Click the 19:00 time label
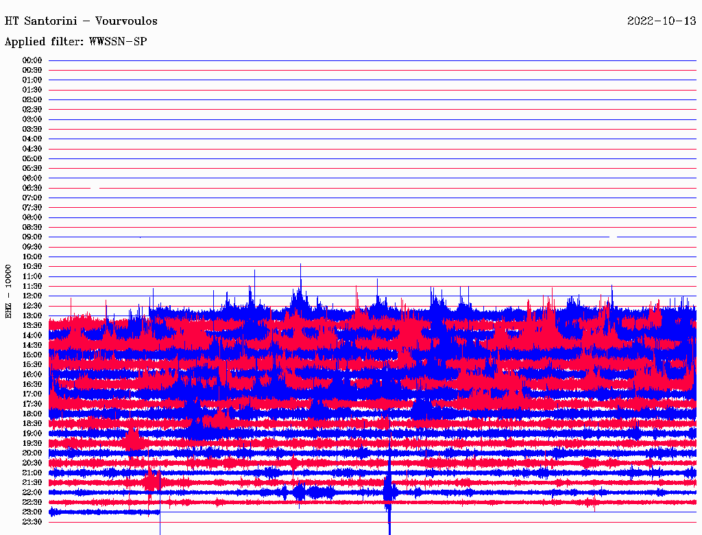This screenshot has height=535, width=702. 32,433
